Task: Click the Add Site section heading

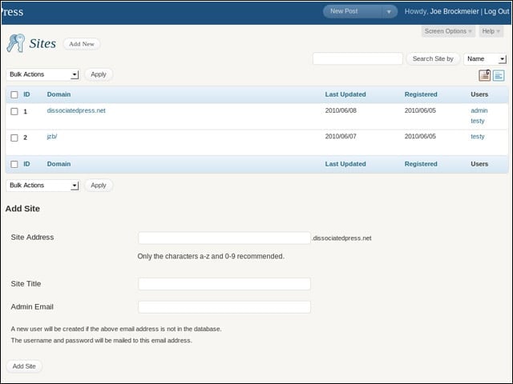Action: point(22,209)
